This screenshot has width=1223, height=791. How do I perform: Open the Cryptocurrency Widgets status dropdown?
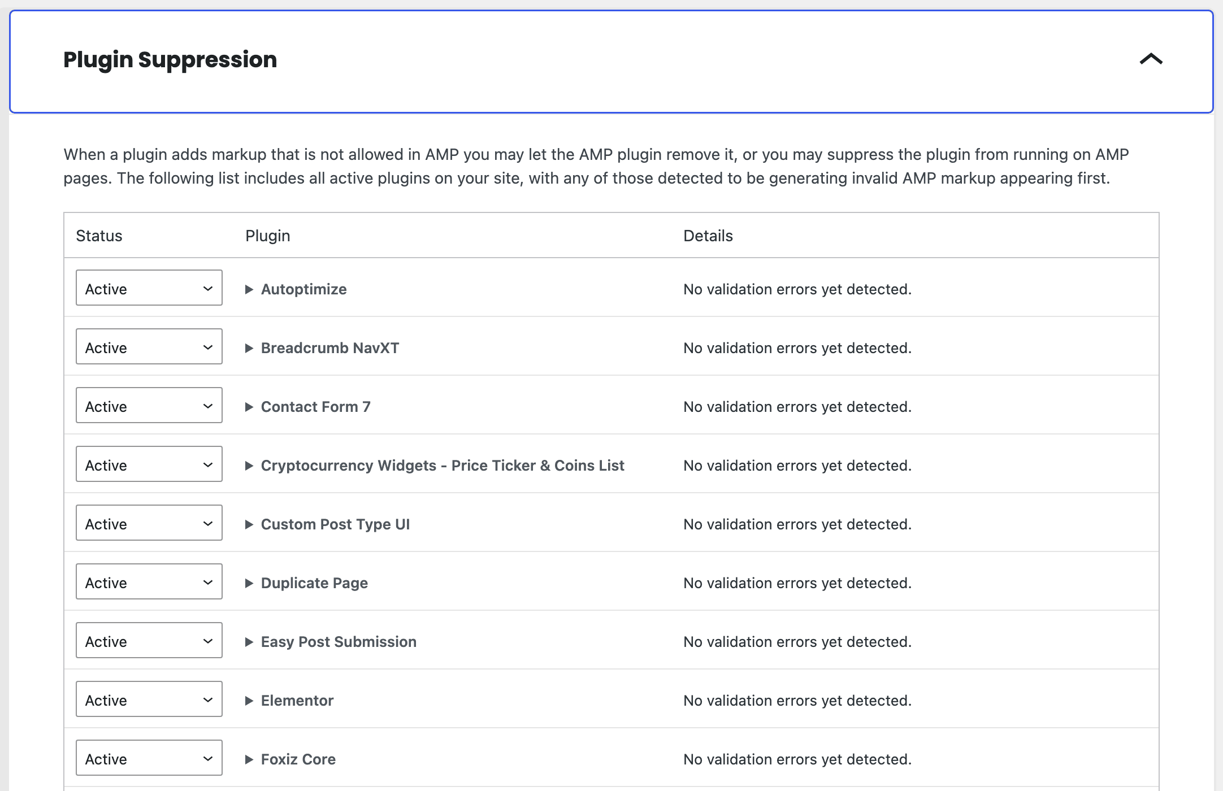149,464
